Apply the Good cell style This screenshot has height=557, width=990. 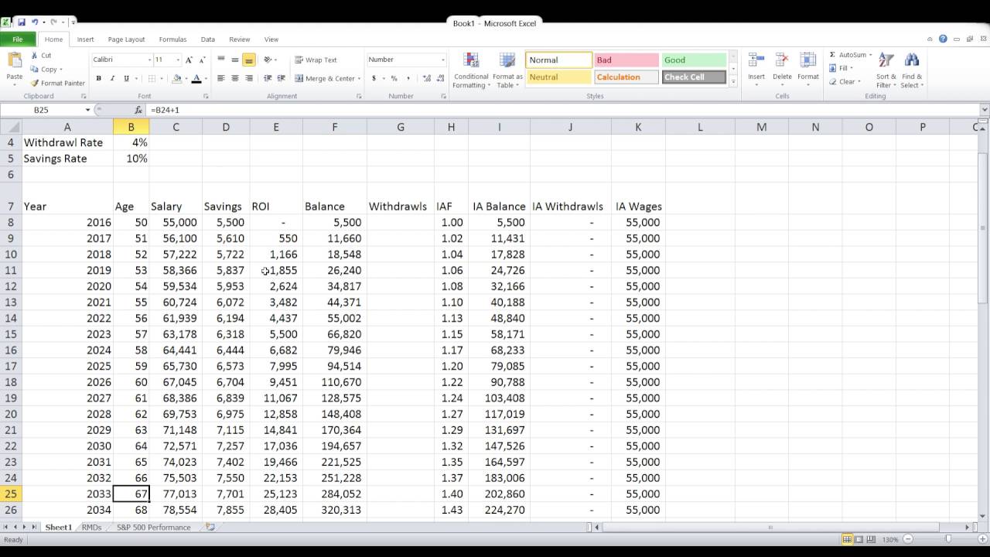[694, 60]
